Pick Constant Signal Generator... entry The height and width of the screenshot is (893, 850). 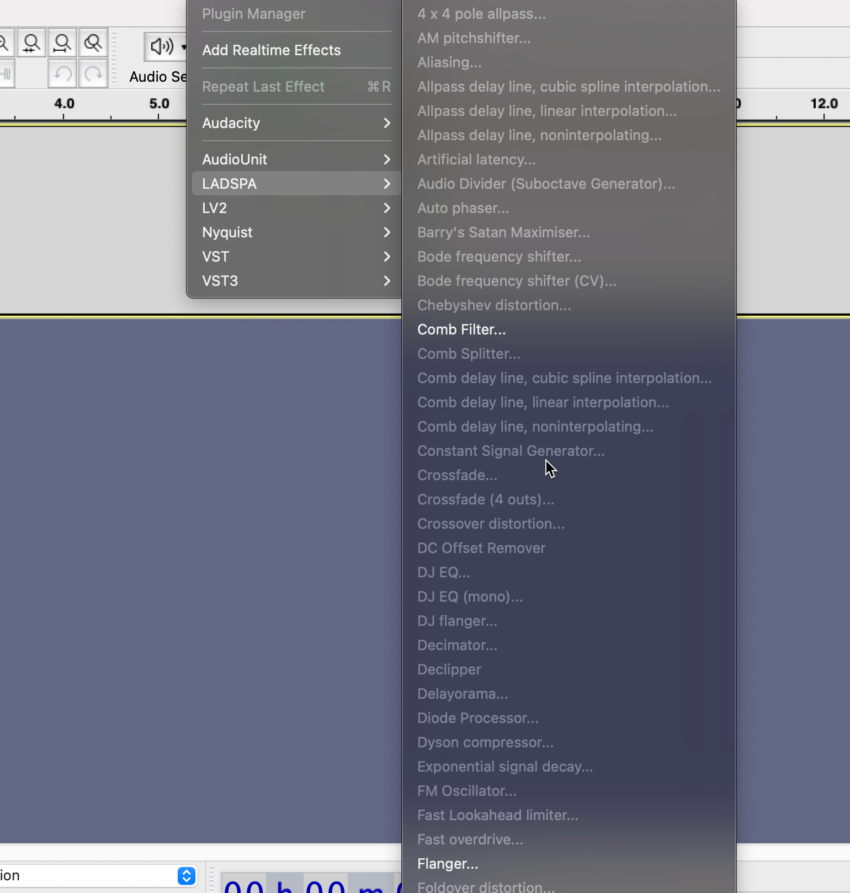pyautogui.click(x=569, y=451)
